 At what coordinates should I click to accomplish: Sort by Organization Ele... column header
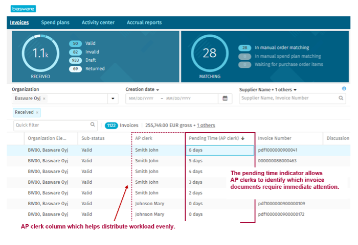point(47,138)
